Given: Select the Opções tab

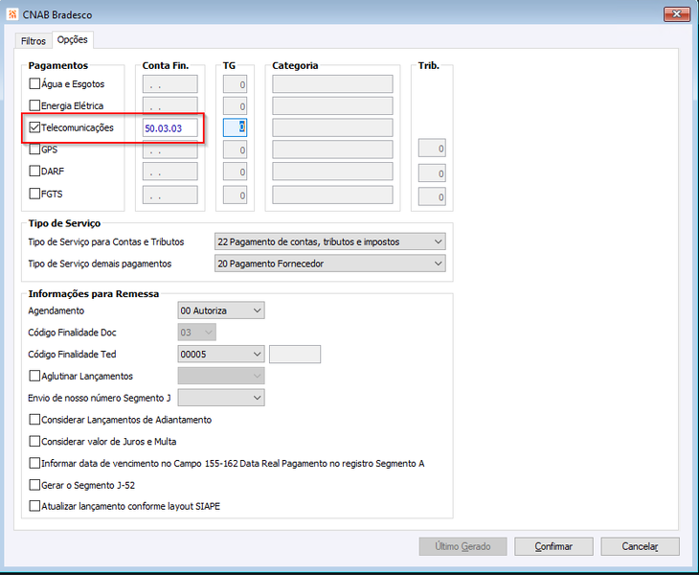Looking at the screenshot, I should [72, 39].
